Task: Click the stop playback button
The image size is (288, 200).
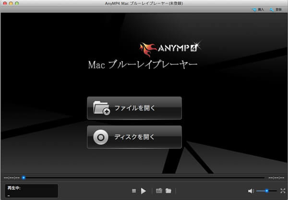Action: coord(134,191)
